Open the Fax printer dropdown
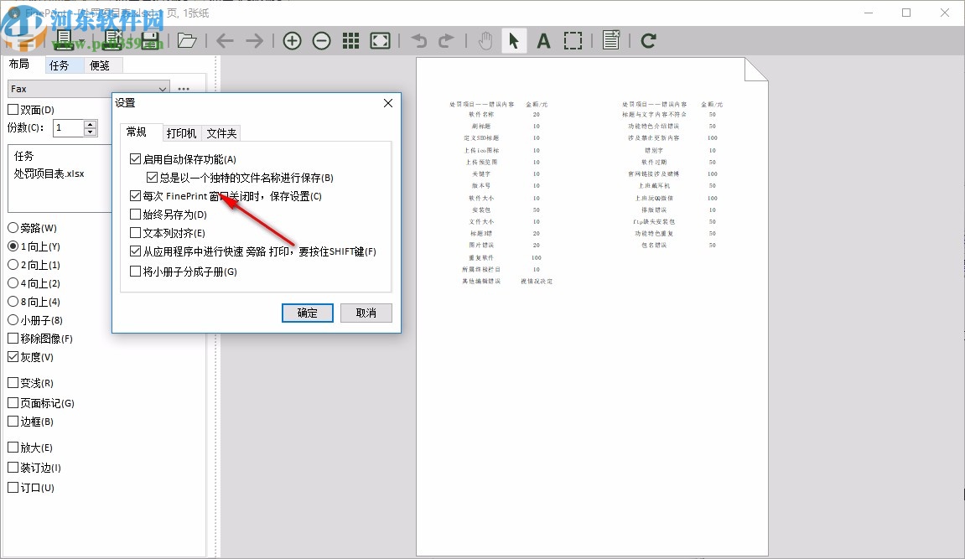This screenshot has height=559, width=965. pyautogui.click(x=163, y=88)
